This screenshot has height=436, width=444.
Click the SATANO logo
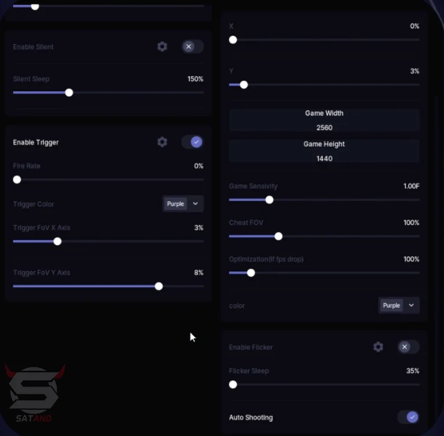(35, 393)
